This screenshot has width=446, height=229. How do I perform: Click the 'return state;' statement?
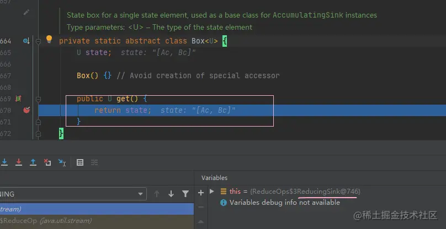click(123, 110)
